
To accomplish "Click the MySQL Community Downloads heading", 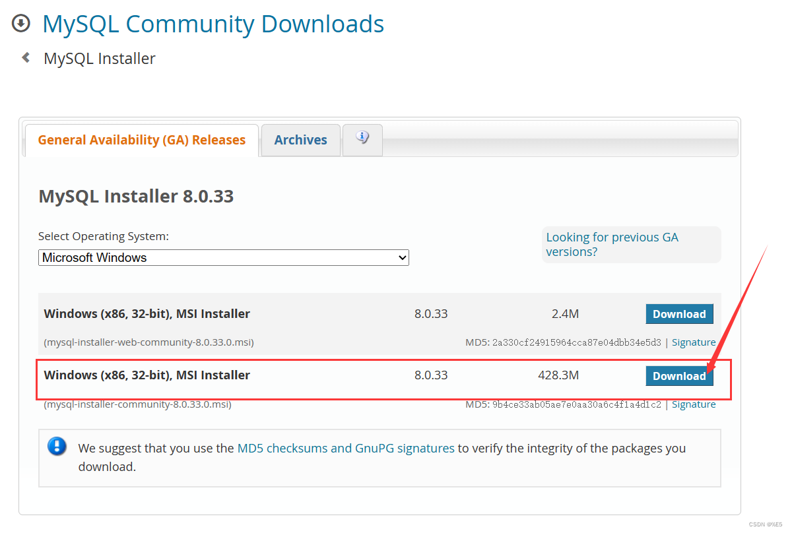I will 213,24.
